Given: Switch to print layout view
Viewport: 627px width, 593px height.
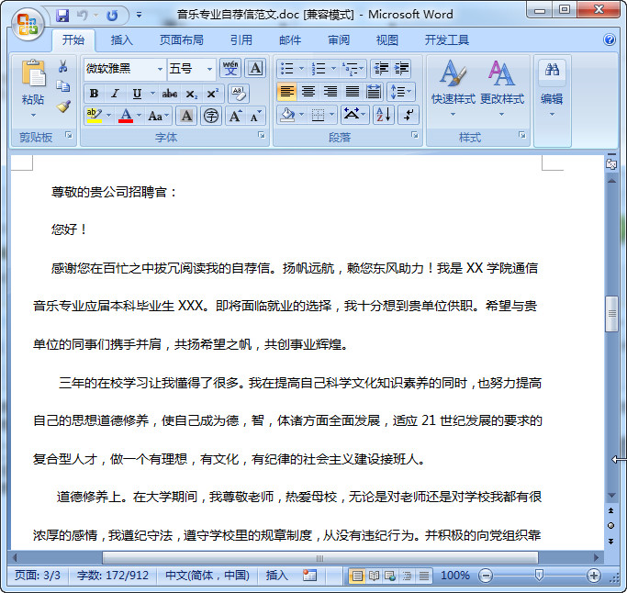Looking at the screenshot, I should (357, 576).
